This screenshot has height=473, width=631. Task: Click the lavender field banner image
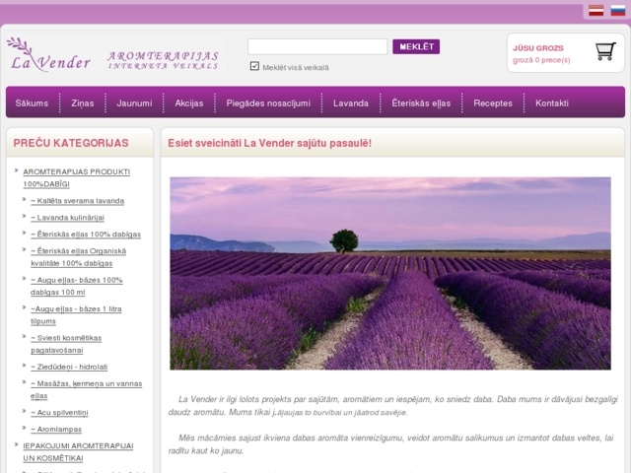390,274
